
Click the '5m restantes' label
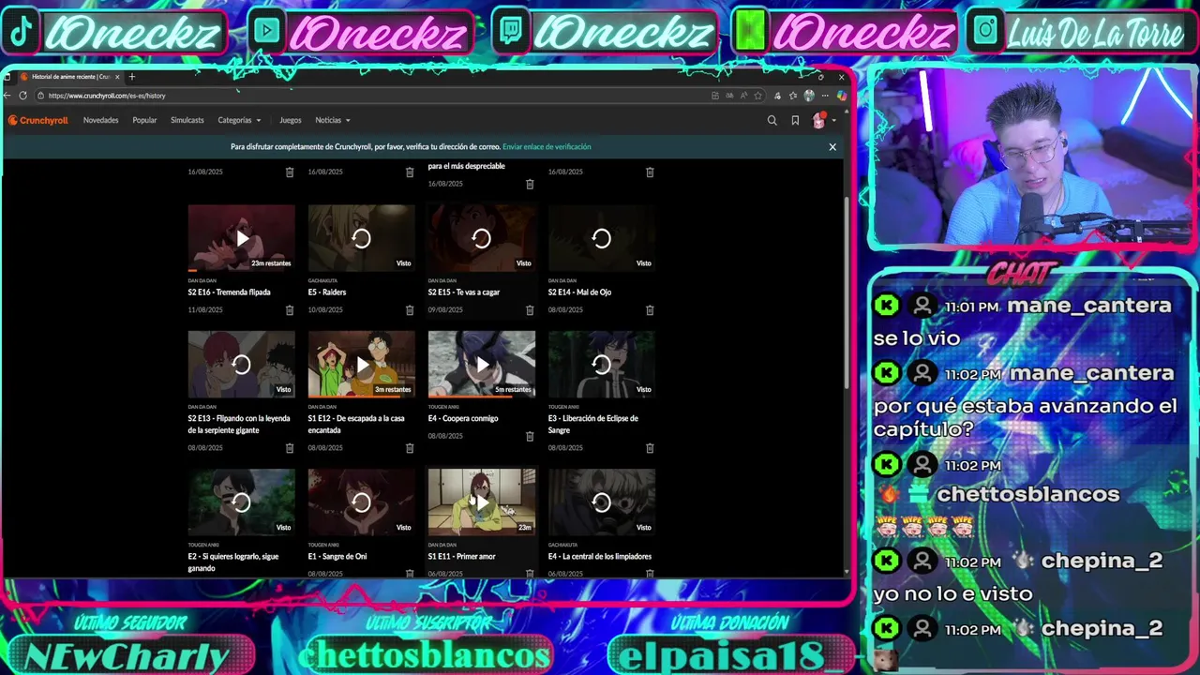tap(513, 390)
